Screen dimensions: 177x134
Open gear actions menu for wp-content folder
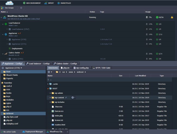coord(73,97)
